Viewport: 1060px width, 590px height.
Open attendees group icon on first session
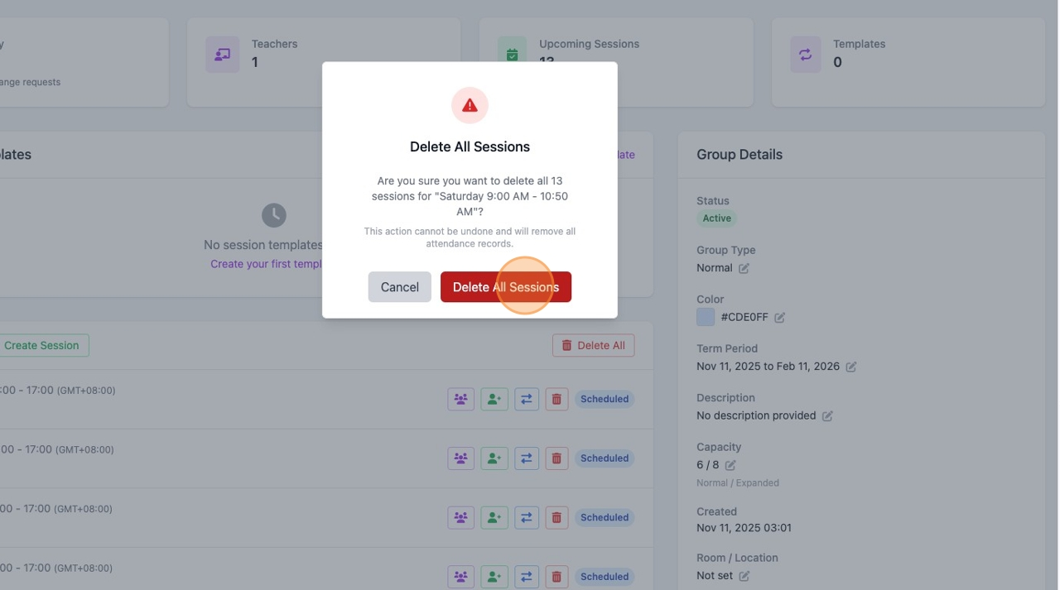point(461,399)
